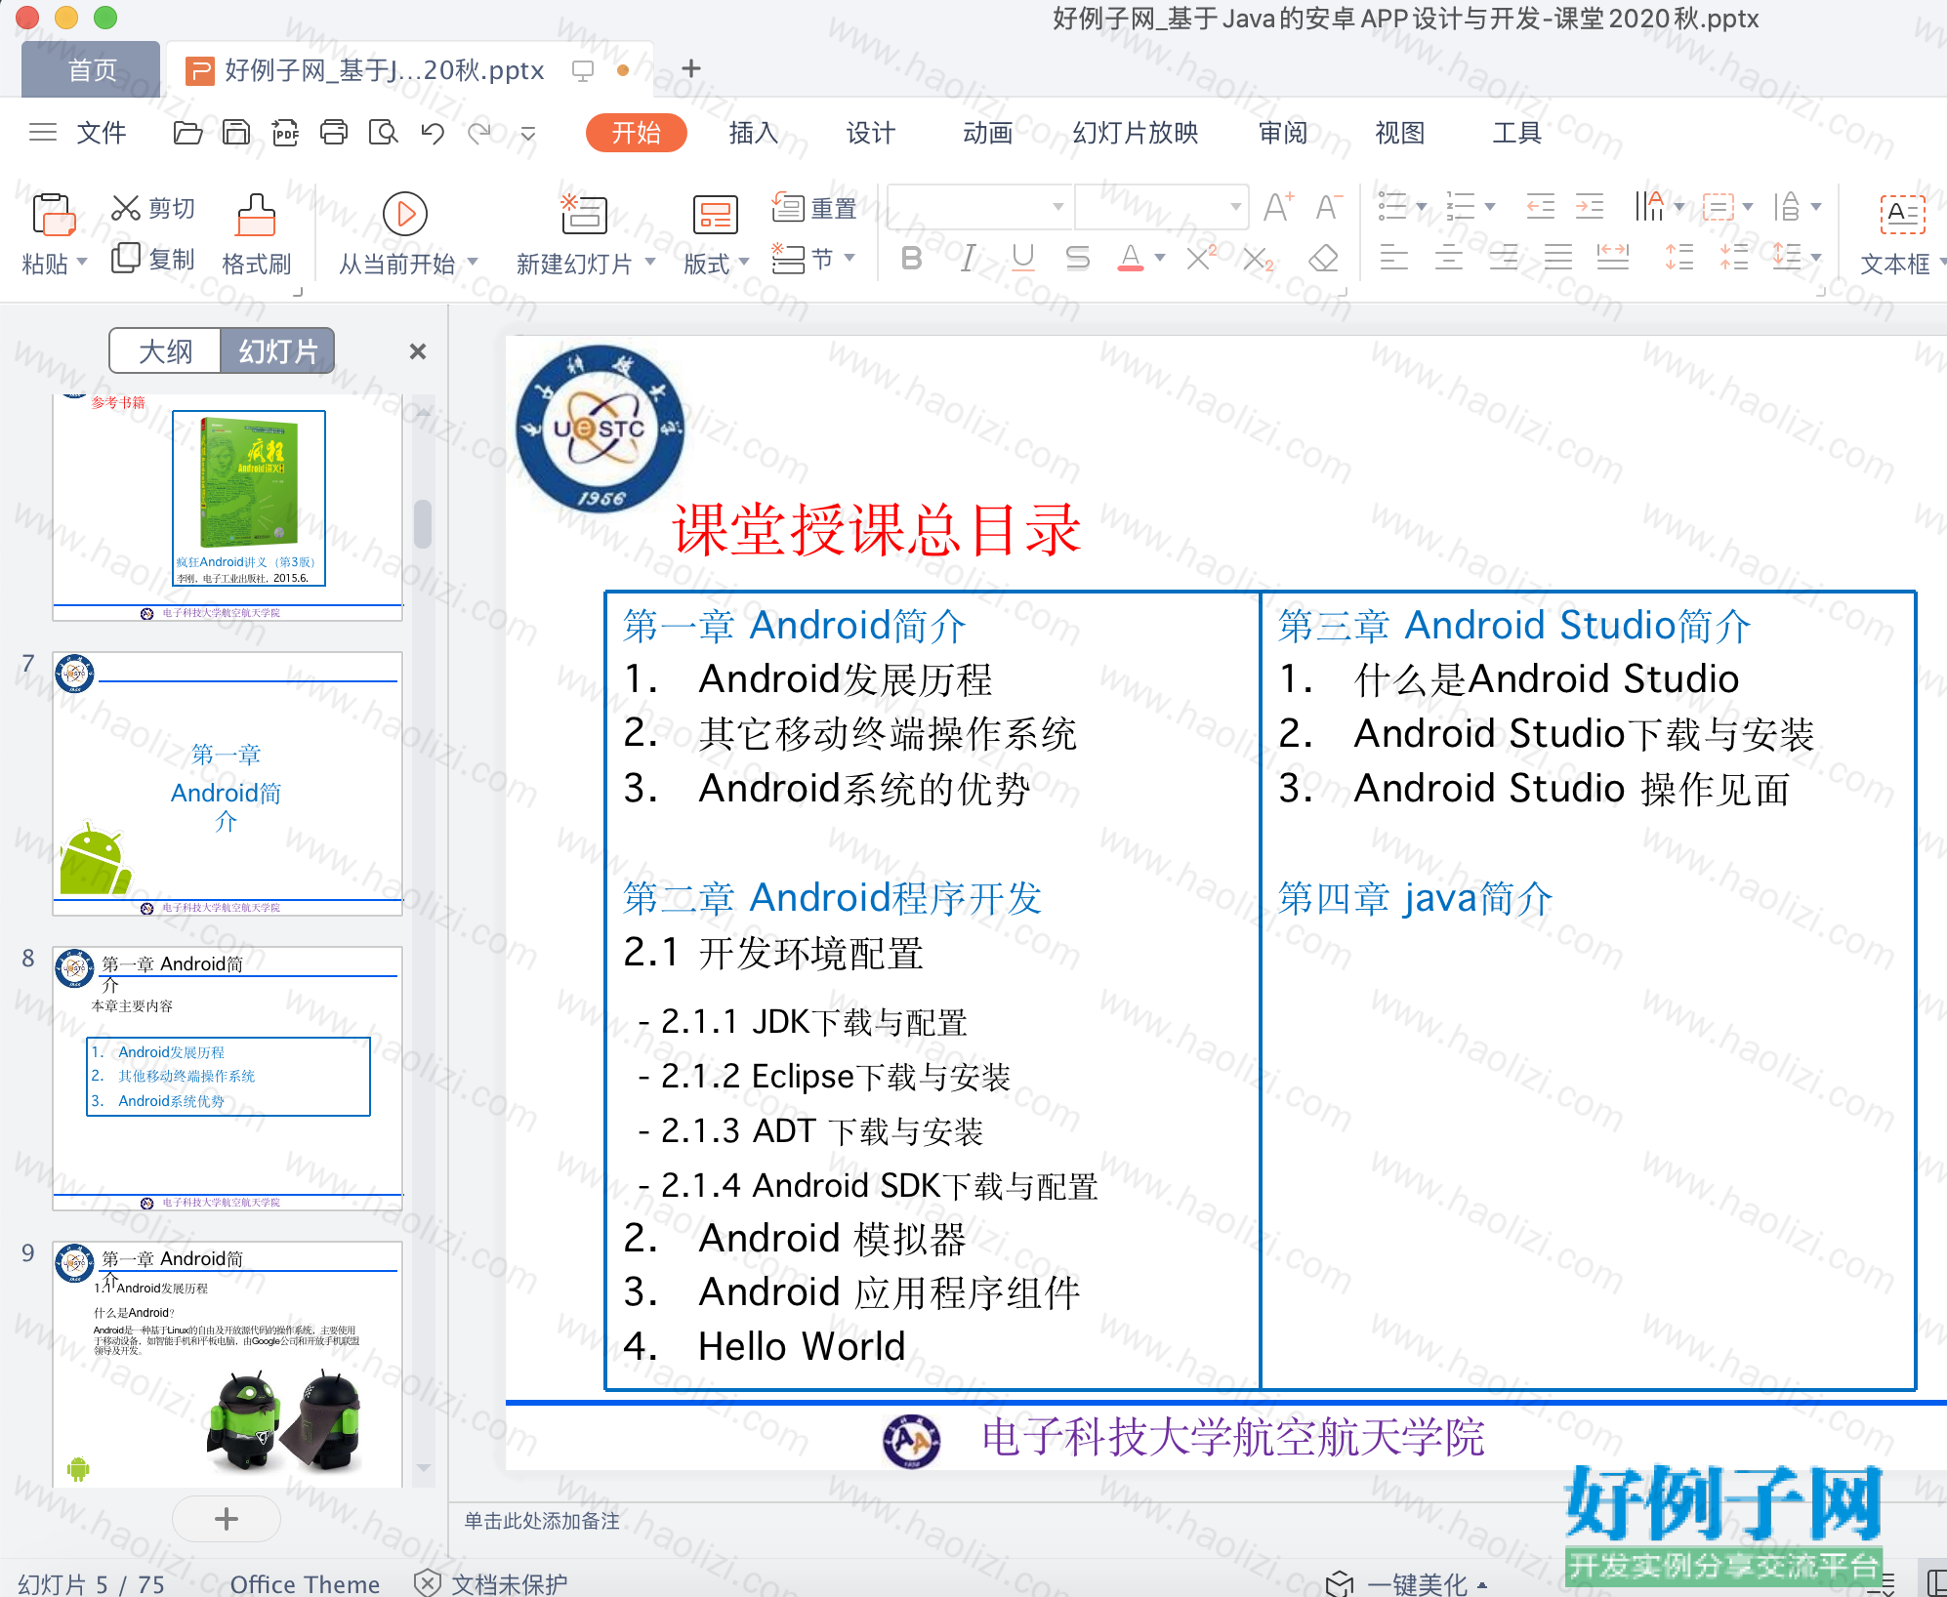Expand the Paste options arrow
Viewport: 1947px width, 1597px height.
click(82, 263)
